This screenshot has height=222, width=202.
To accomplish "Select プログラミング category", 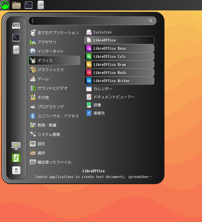I will coord(55,107).
